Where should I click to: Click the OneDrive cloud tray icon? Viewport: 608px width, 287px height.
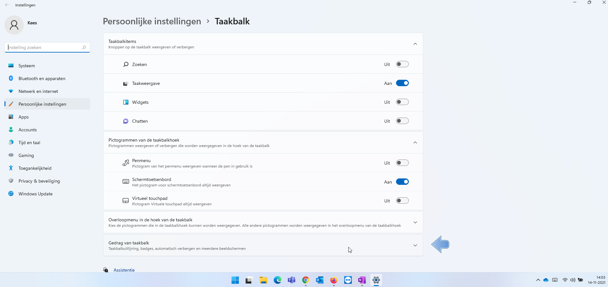coord(546,280)
